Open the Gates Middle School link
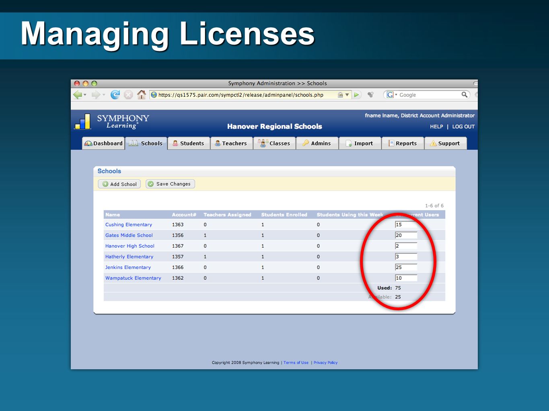This screenshot has height=411, width=549. pyautogui.click(x=129, y=235)
